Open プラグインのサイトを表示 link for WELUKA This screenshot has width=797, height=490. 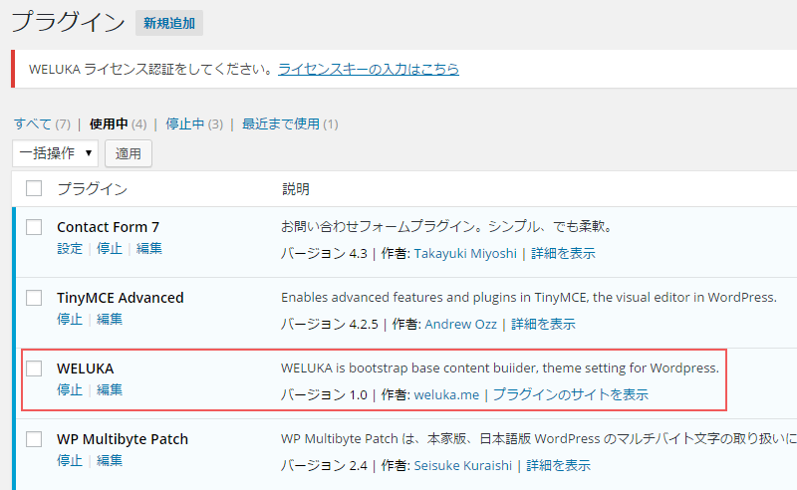(571, 394)
